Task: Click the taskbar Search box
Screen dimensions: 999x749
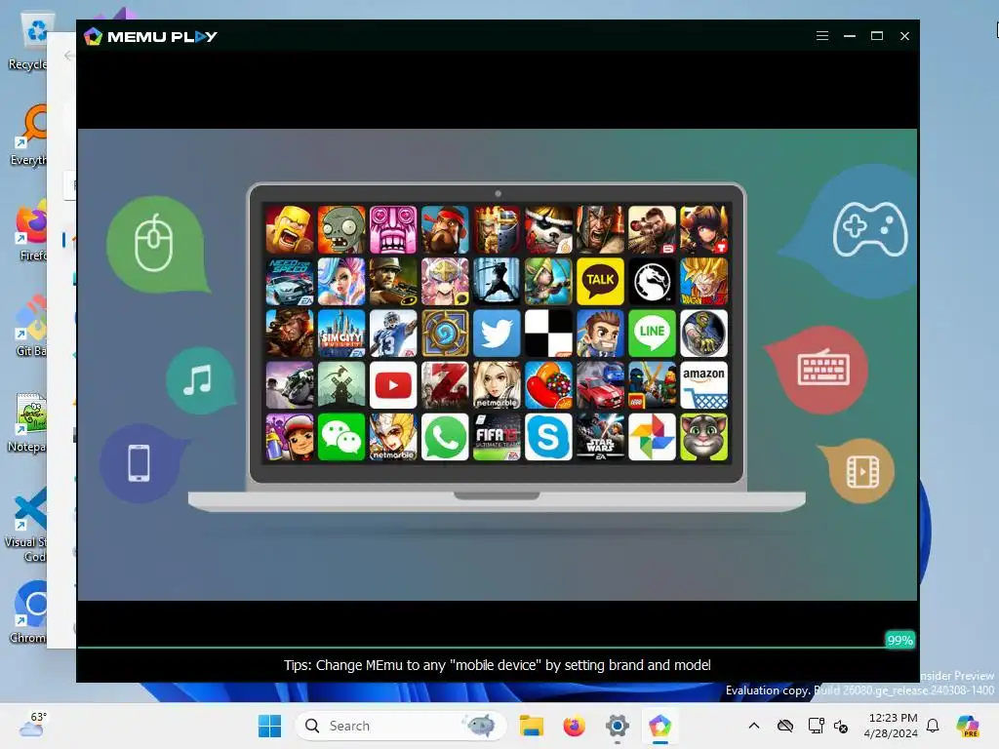Action: pos(401,726)
